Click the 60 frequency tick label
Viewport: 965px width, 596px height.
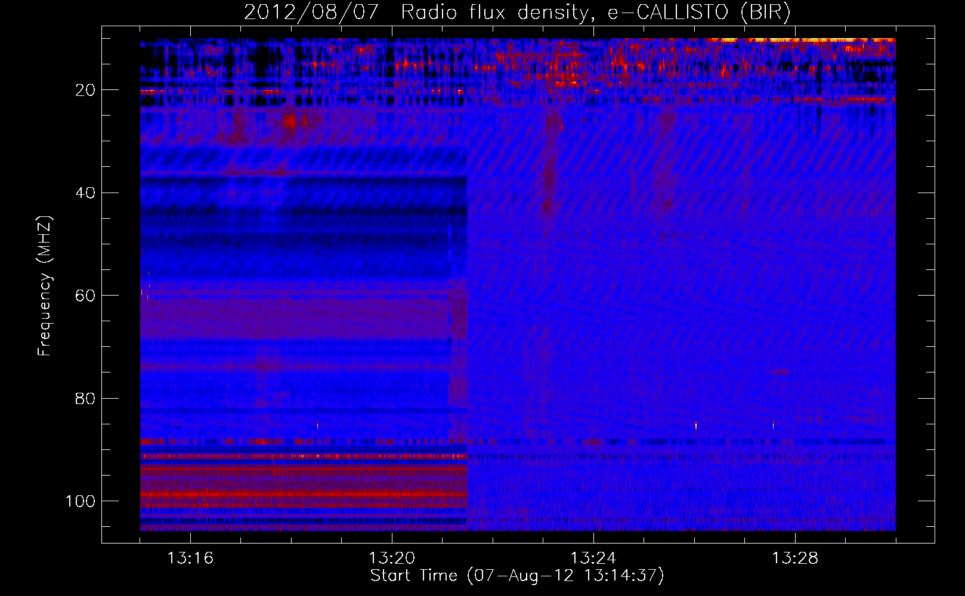(86, 296)
